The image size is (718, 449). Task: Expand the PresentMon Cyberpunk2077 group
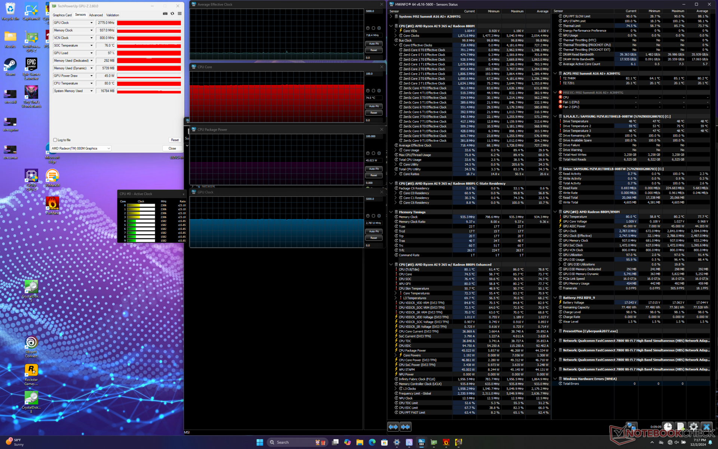coord(555,331)
